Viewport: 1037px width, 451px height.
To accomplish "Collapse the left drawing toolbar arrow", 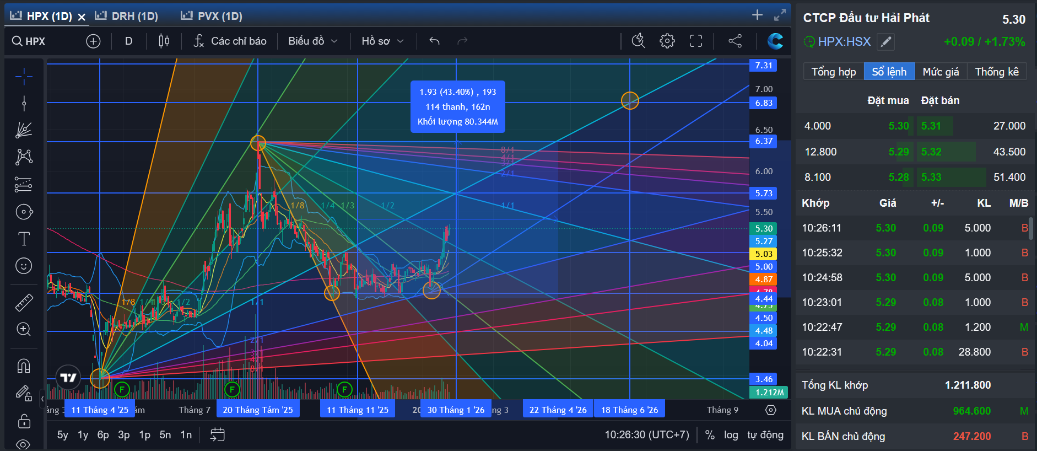I will coord(42,398).
